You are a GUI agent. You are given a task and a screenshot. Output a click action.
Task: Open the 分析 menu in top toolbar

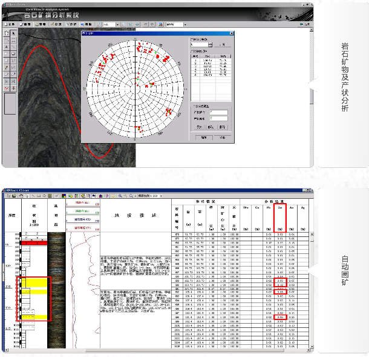point(71,24)
